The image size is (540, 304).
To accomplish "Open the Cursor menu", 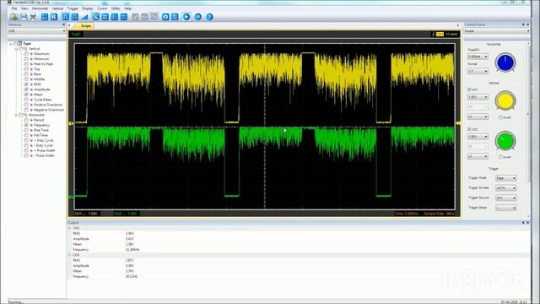I will pyautogui.click(x=102, y=8).
